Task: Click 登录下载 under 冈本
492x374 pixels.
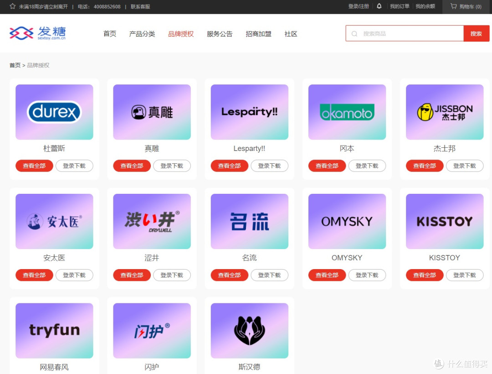Action: 367,166
